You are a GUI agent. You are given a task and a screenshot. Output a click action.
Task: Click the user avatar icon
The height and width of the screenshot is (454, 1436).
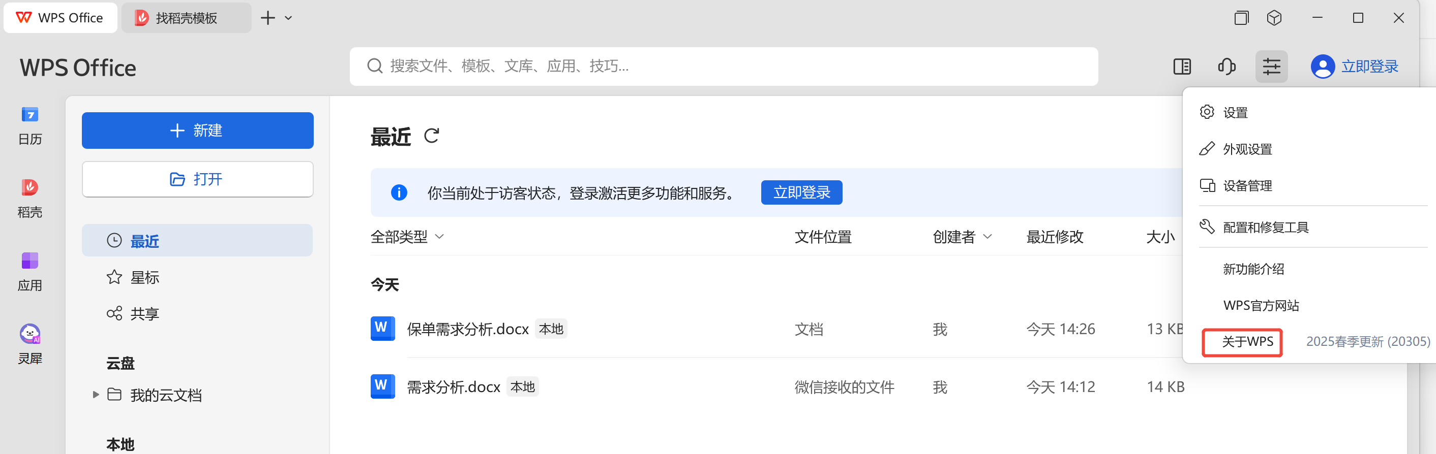click(1322, 67)
